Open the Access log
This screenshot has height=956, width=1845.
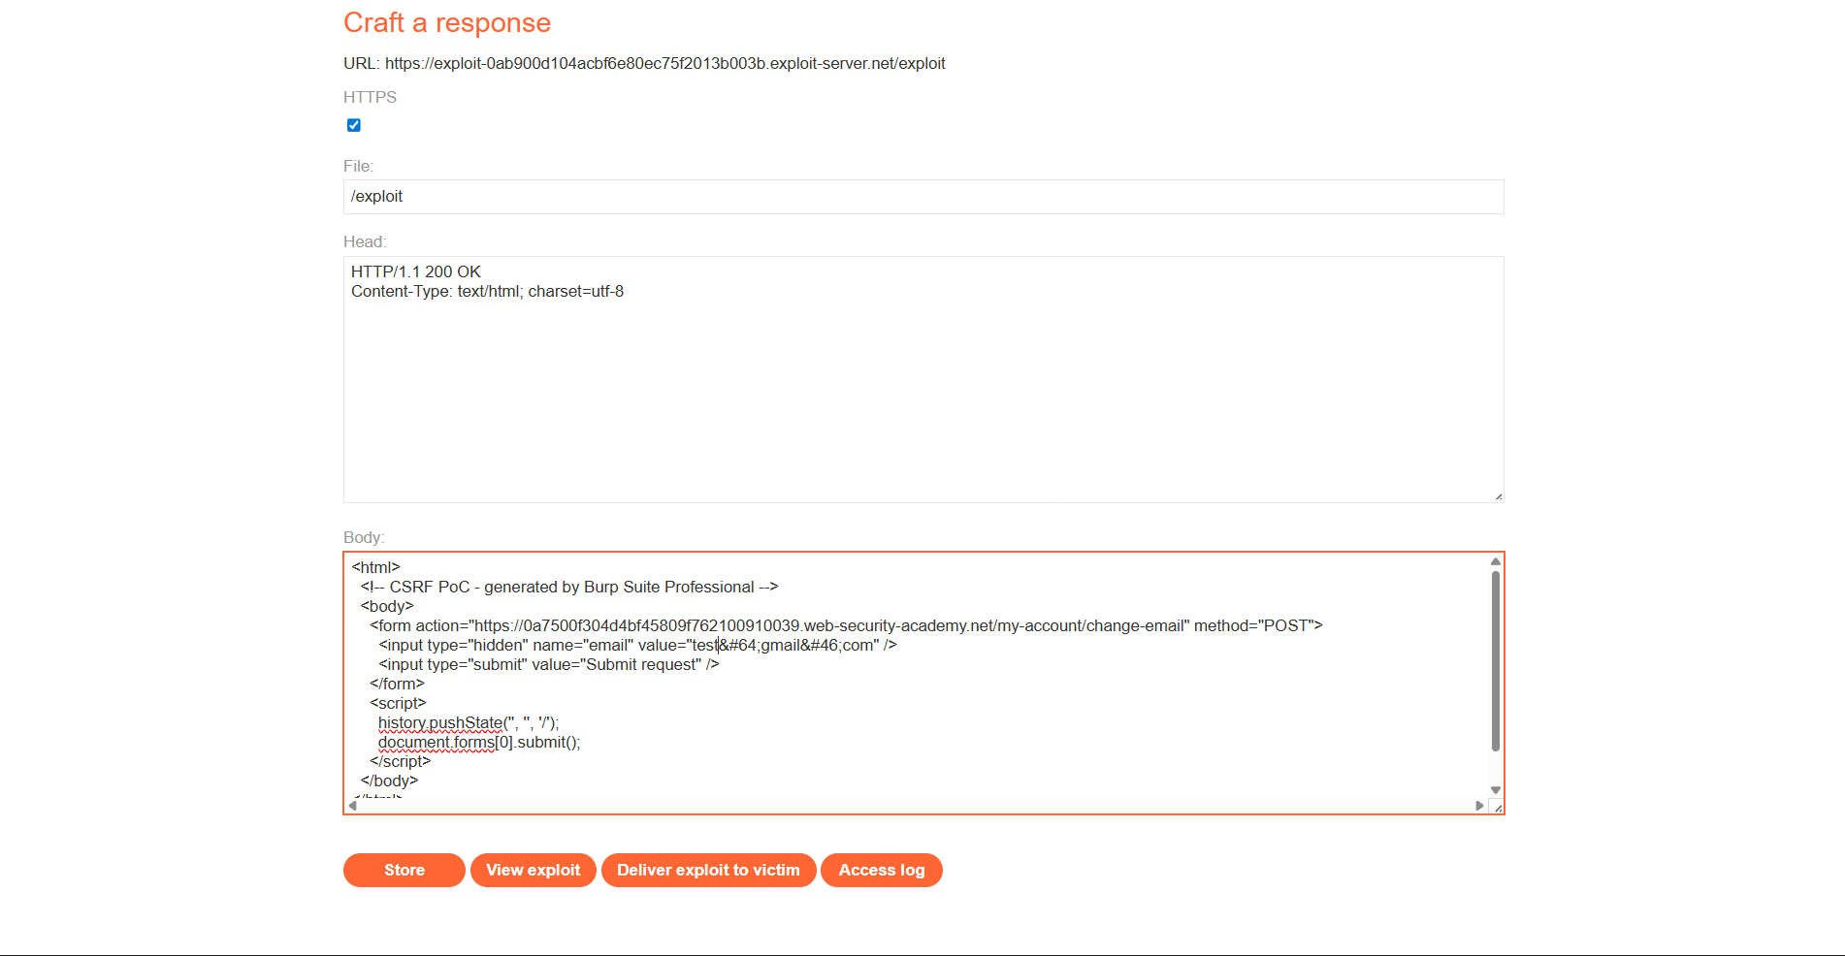click(882, 870)
